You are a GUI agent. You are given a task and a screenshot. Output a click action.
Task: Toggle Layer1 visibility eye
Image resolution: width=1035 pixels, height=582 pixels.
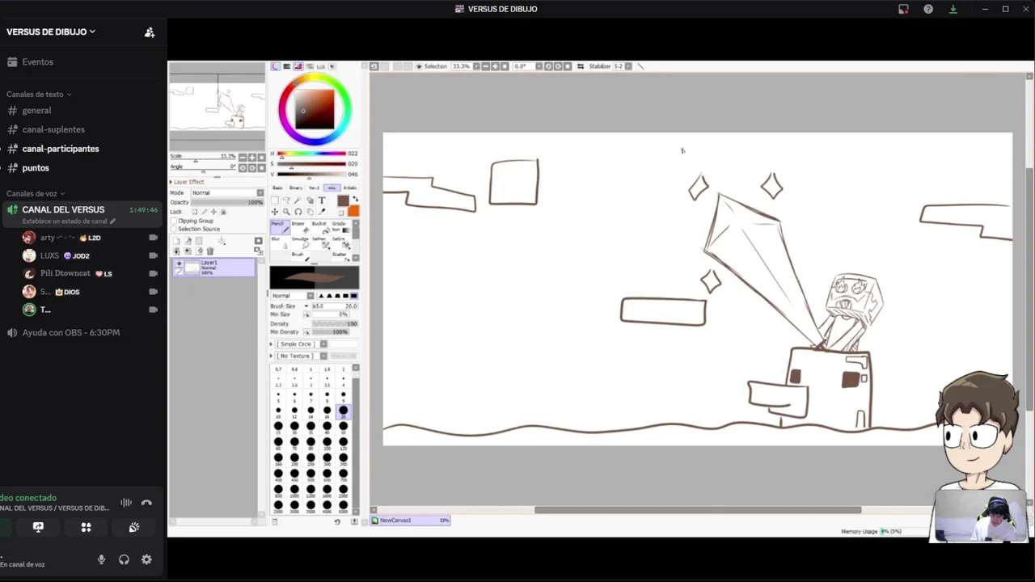click(x=179, y=264)
